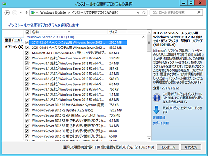Expand the address bar history dropdown

coord(138,13)
